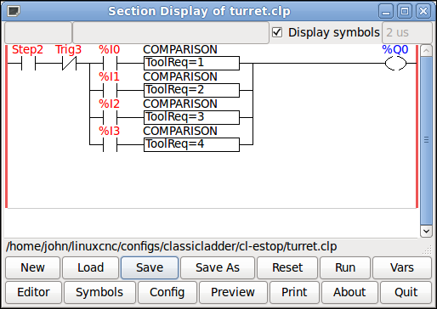Screen dimensions: 437x309
Task: Select the %I2 input contact
Action: [110, 117]
